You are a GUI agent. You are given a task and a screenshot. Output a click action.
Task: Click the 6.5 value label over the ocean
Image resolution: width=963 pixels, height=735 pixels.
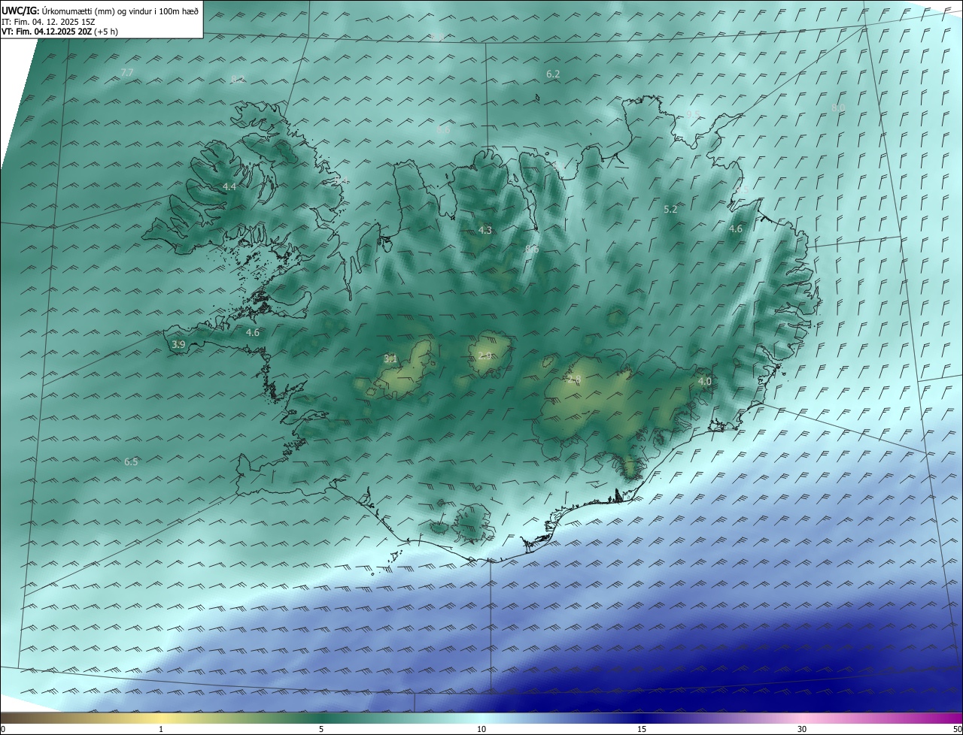point(131,462)
